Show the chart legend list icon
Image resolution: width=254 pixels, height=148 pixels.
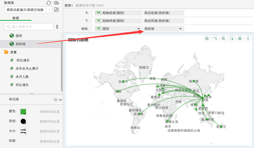click(x=240, y=39)
